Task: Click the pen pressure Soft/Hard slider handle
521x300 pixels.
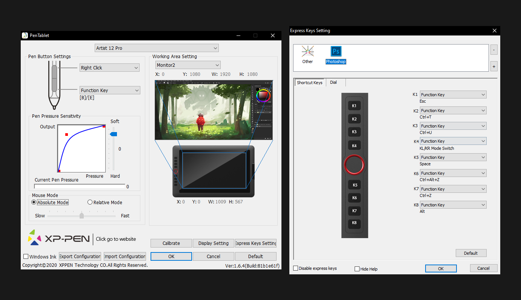Action: [114, 134]
